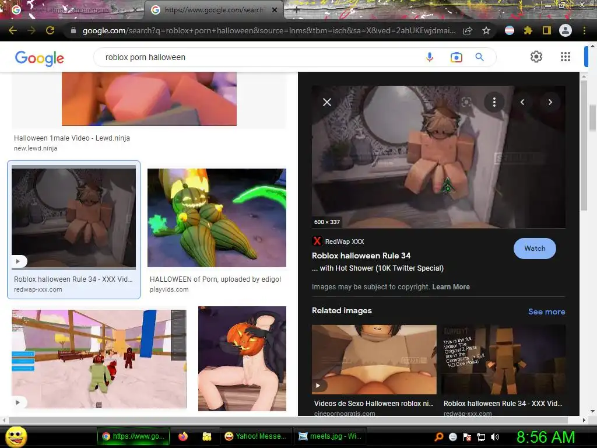
Task: Bookmark this page with the star icon
Action: tap(486, 30)
